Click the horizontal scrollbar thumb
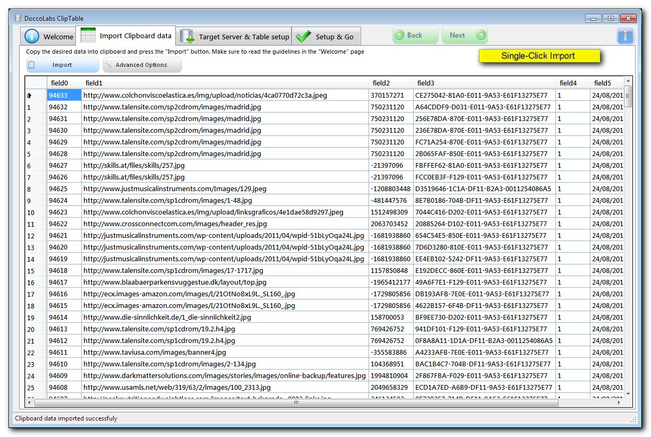Viewport: 651px width, 437px height. point(296,403)
